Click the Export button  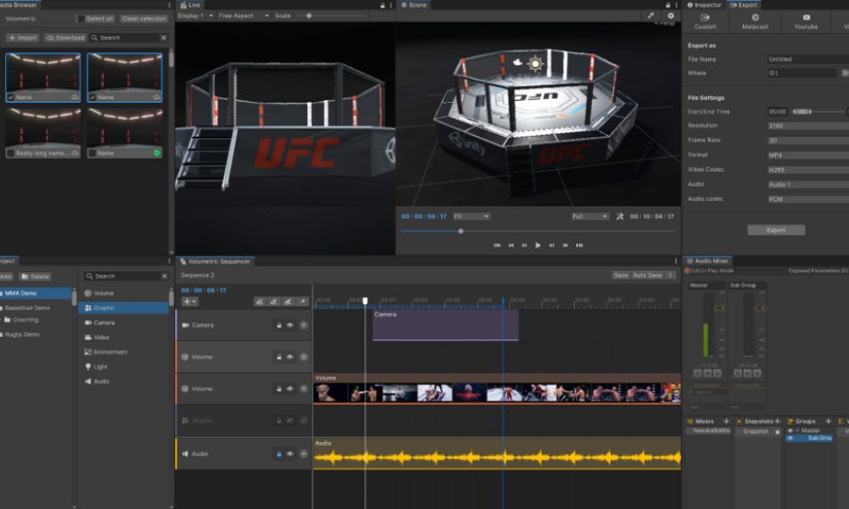(776, 230)
